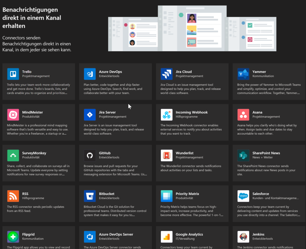
Task: Click the Asana description paragraph
Action: [x=267, y=130]
